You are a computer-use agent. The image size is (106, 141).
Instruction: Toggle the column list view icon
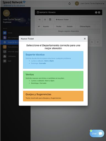click(45, 20)
